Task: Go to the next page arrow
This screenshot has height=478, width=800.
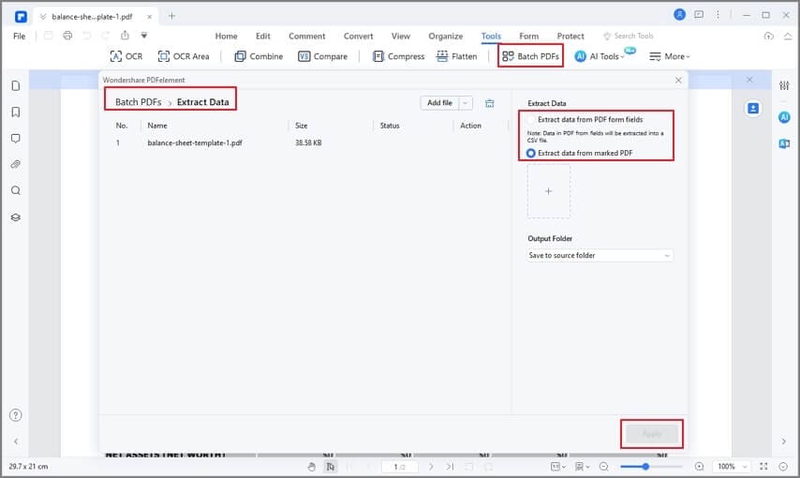Action: tap(431, 466)
